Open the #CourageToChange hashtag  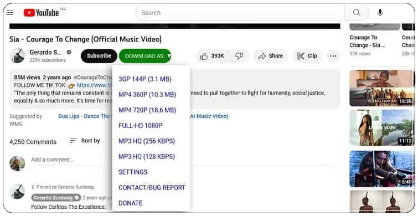tap(93, 78)
